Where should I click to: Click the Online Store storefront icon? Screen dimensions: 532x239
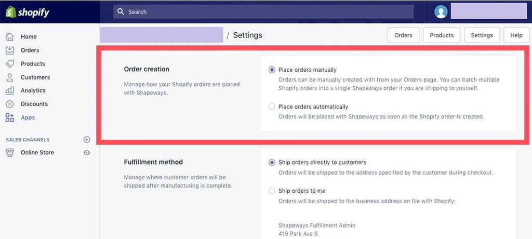click(x=10, y=152)
